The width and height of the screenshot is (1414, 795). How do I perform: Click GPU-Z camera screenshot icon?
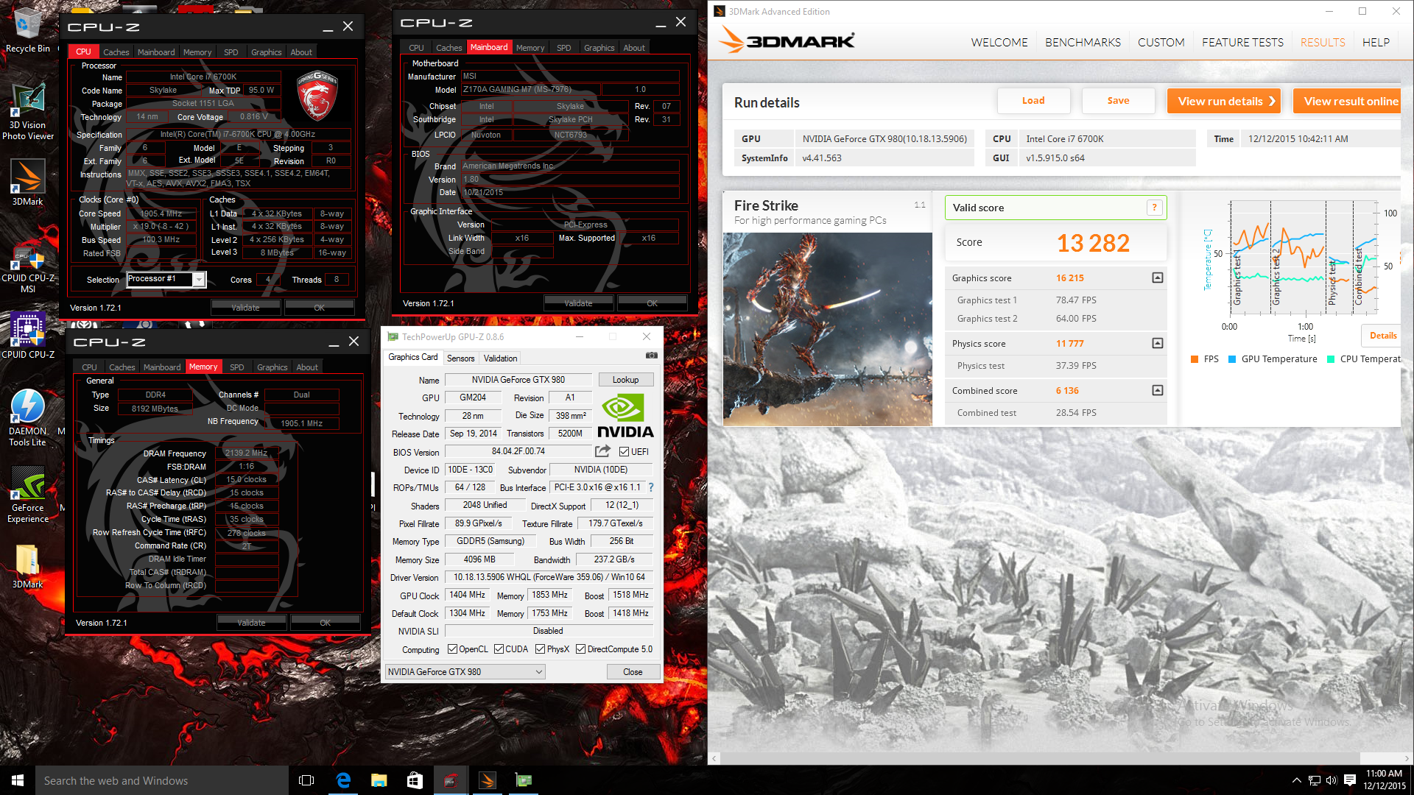click(x=651, y=356)
